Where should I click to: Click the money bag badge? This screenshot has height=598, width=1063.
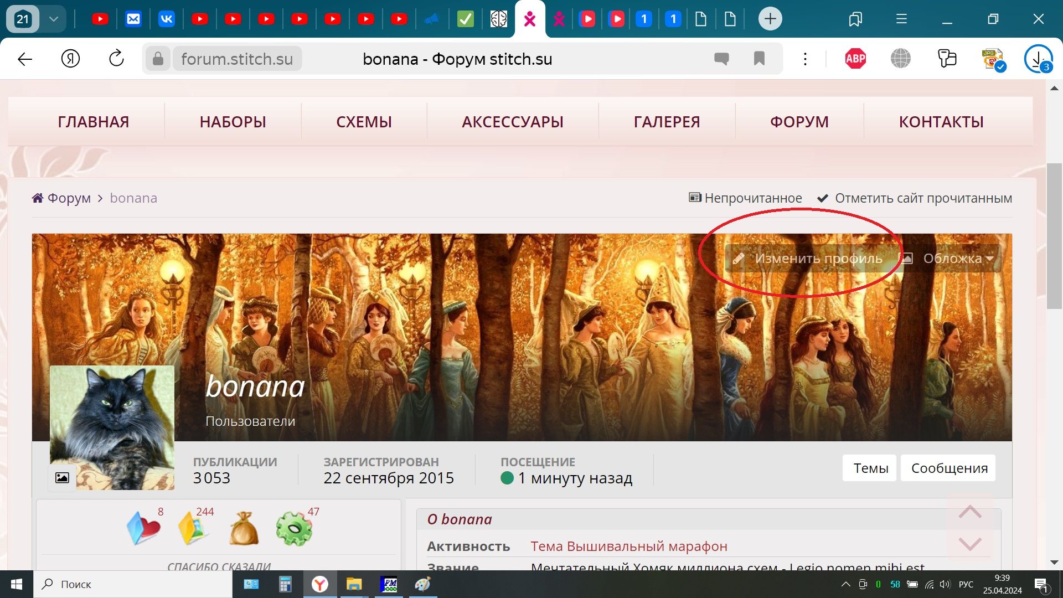tap(244, 529)
